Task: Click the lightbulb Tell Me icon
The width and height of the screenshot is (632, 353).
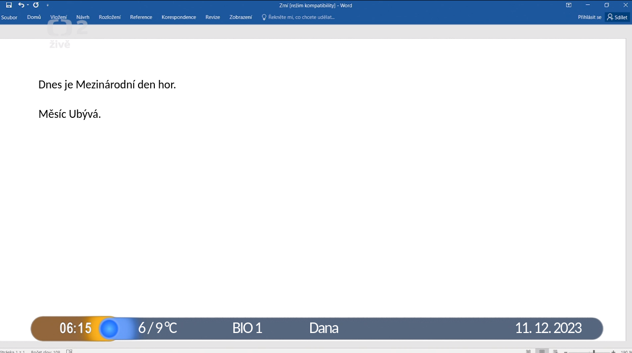Action: point(264,17)
